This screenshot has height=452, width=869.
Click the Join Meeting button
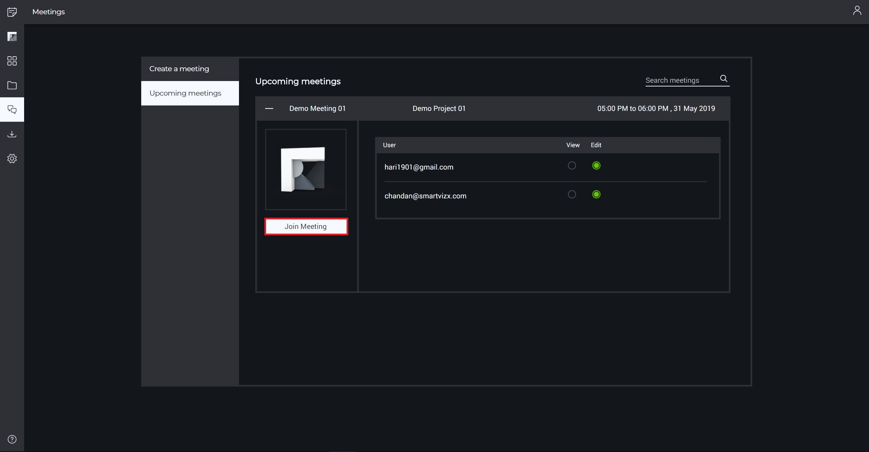click(306, 227)
